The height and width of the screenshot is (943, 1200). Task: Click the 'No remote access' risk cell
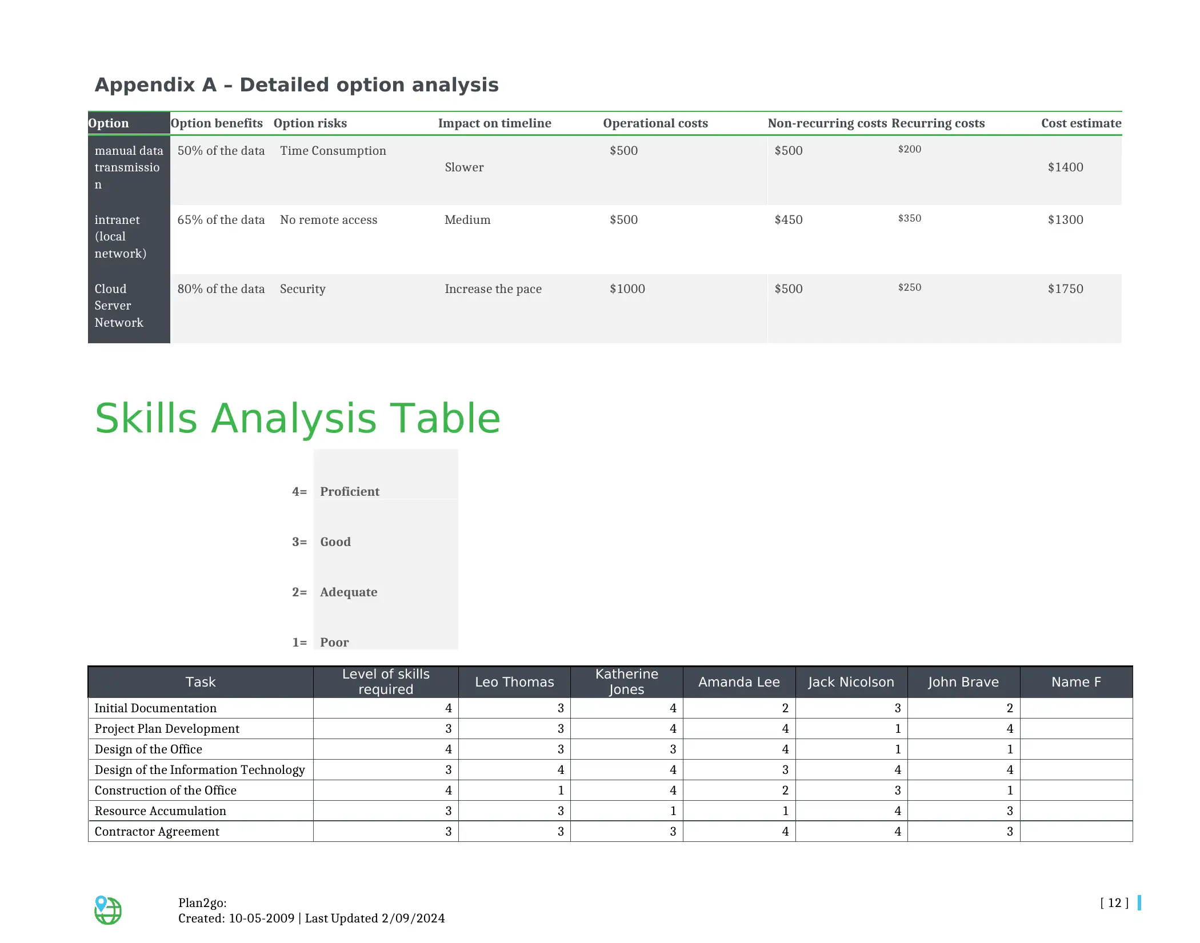coord(329,220)
